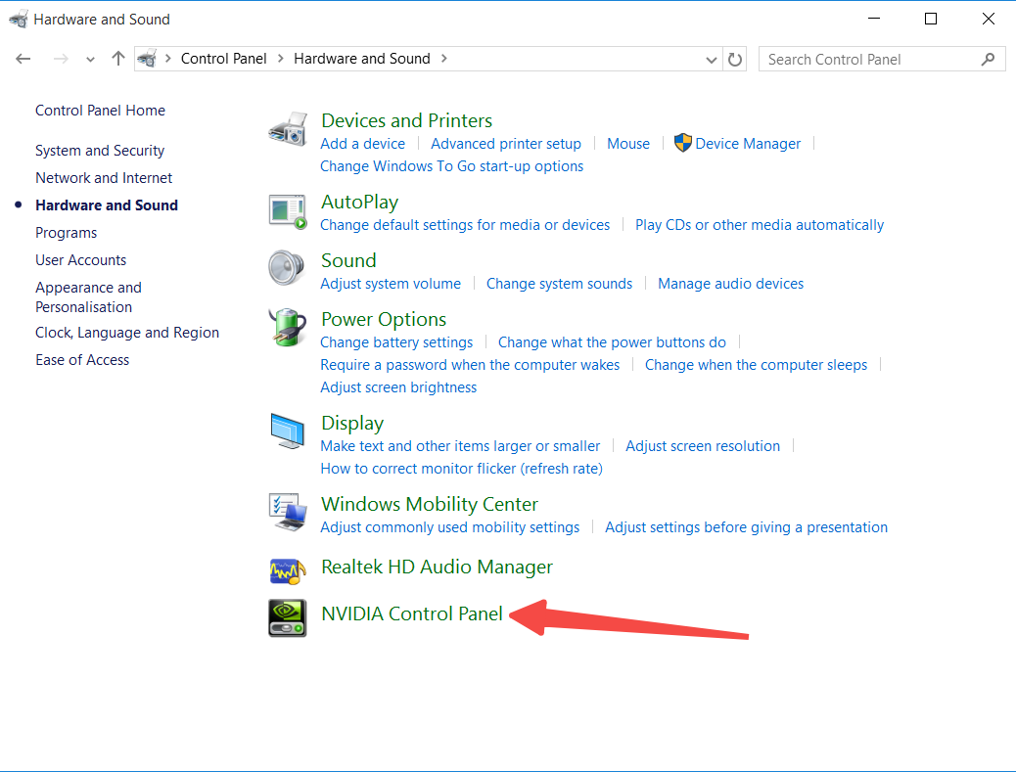This screenshot has height=772, width=1016.
Task: Click Adjust screen brightness
Action: point(398,386)
